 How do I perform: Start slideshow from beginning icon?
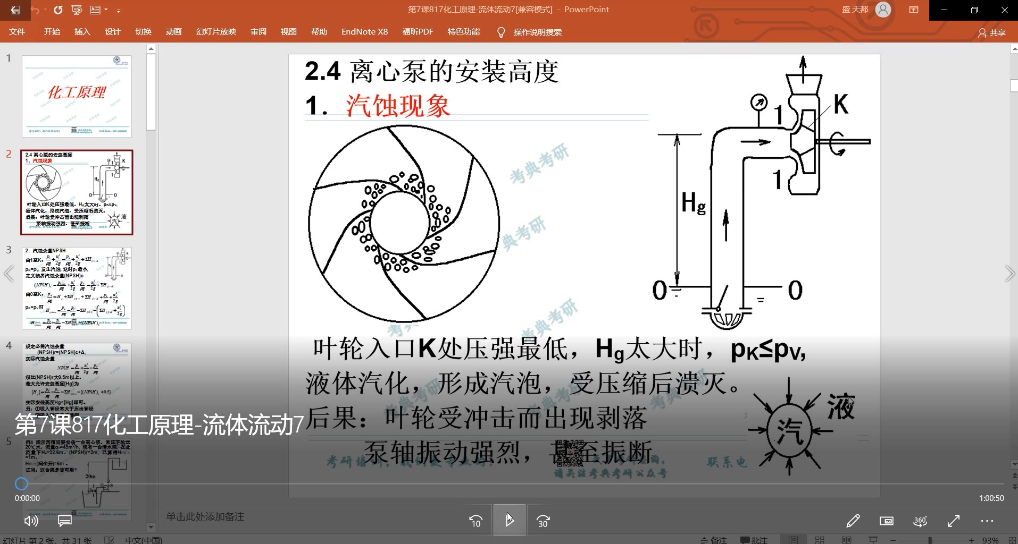(77, 10)
